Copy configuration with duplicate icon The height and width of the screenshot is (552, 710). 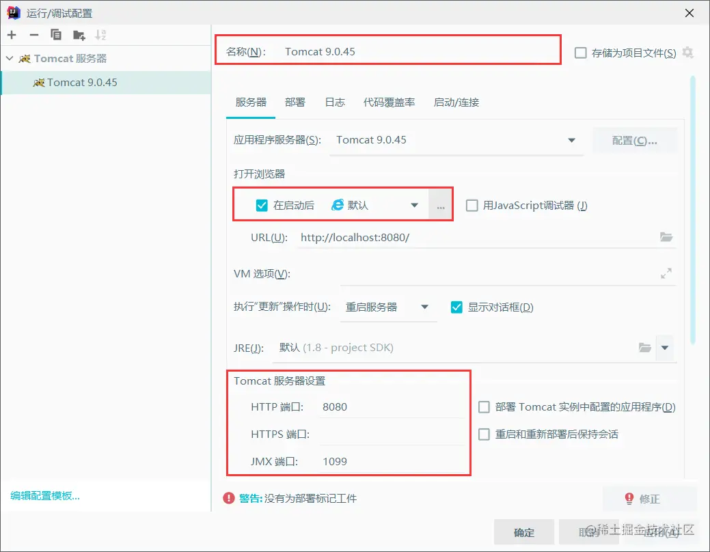click(56, 35)
